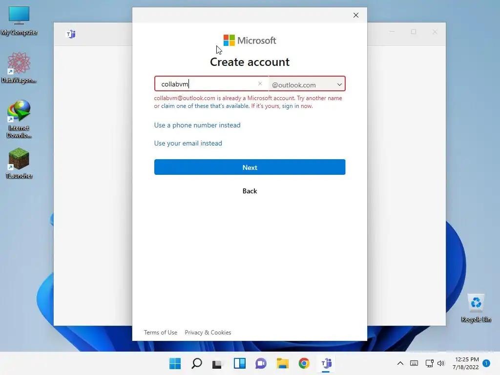Open volume control tray icon

coord(441,363)
